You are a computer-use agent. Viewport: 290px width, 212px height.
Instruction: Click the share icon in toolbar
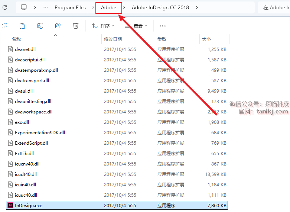coord(58,26)
